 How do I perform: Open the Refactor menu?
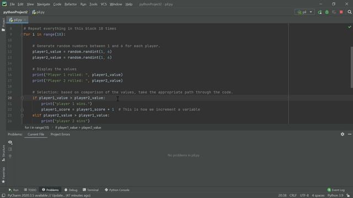pos(71,4)
